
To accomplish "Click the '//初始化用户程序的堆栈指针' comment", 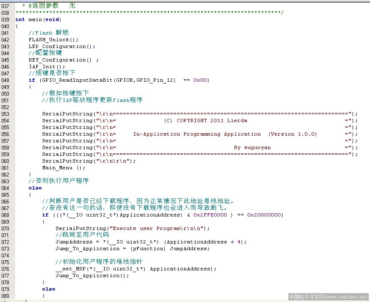I will [99, 262].
